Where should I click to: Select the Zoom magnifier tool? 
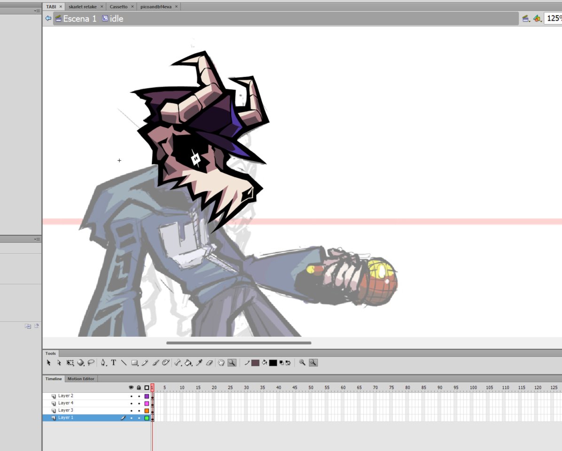point(232,363)
